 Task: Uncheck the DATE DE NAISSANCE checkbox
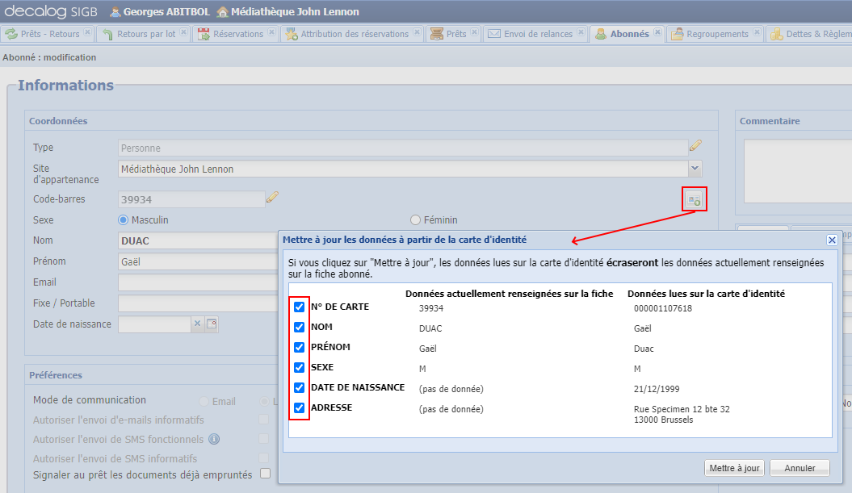coord(300,388)
